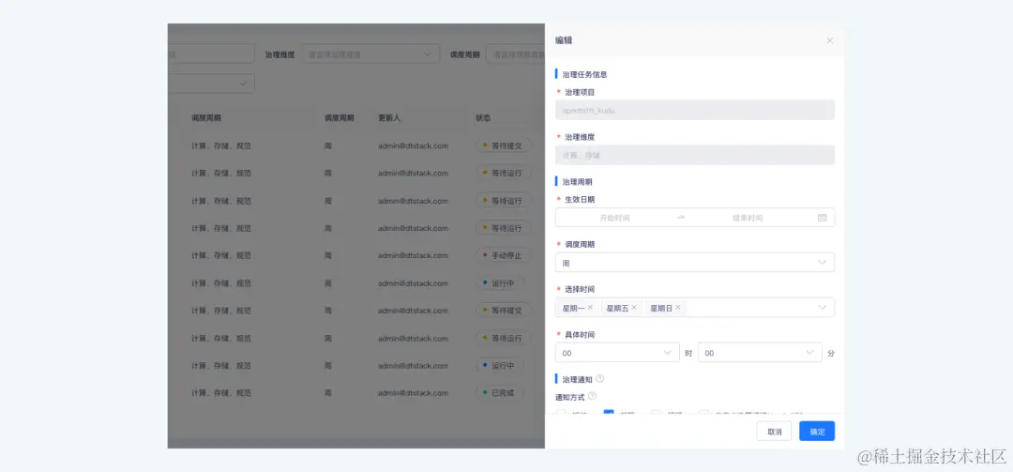Screen dimensions: 1013x472
Task: Remove the 星期一 tag
Action: [x=590, y=308]
